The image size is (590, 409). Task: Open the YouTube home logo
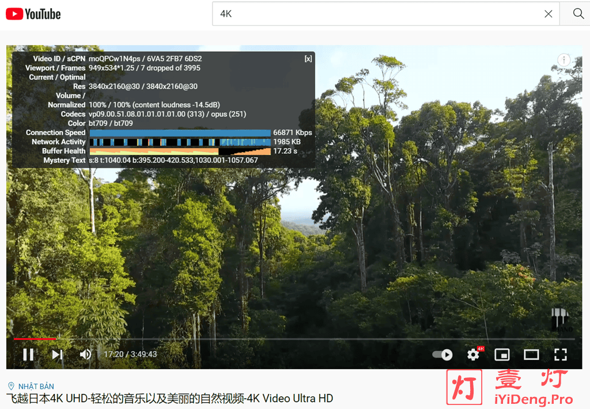33,14
